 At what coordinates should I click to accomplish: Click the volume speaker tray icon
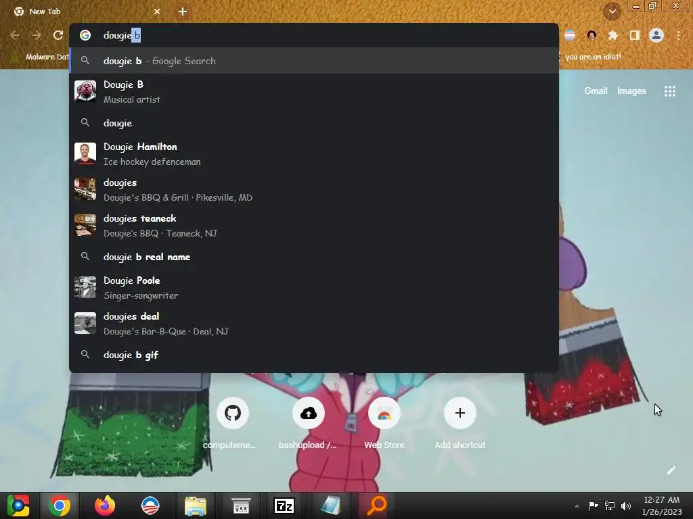pyautogui.click(x=626, y=506)
